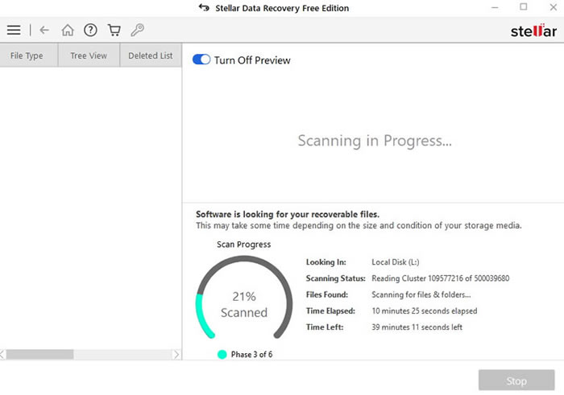The image size is (564, 395).
Task: Switch to the Tree View tab
Action: [89, 56]
